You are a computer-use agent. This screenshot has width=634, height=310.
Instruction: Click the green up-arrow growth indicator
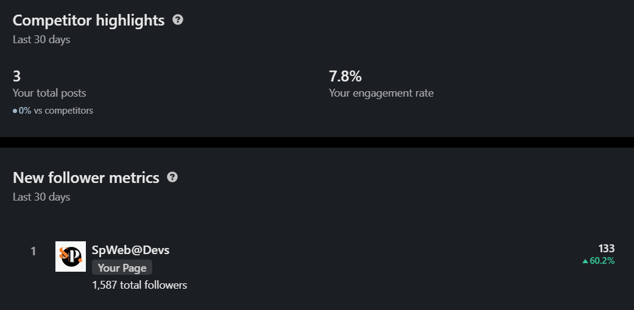click(585, 261)
